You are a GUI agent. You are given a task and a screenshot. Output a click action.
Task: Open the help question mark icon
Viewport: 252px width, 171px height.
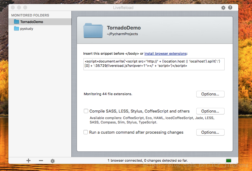230,7
